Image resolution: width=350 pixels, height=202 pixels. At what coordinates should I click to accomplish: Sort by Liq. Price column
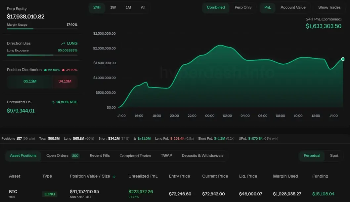pyautogui.click(x=248, y=176)
